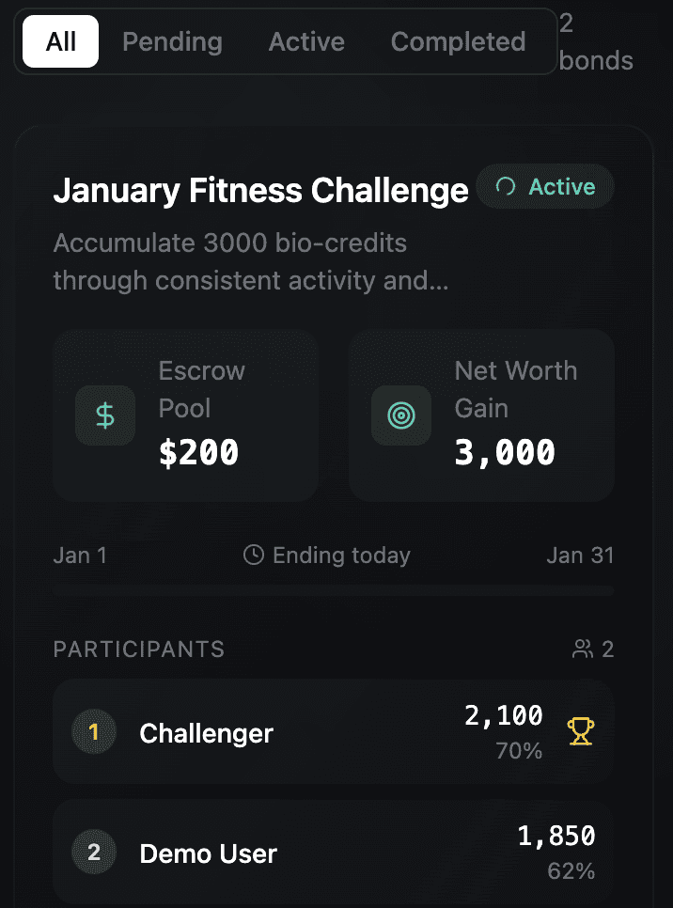Image resolution: width=673 pixels, height=908 pixels.
Task: Select the All filter tab
Action: click(x=60, y=41)
